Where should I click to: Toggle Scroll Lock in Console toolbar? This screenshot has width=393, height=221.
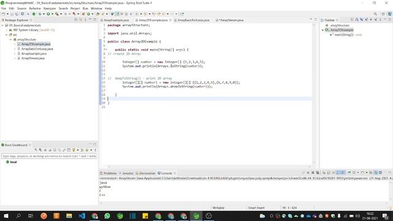[329, 173]
